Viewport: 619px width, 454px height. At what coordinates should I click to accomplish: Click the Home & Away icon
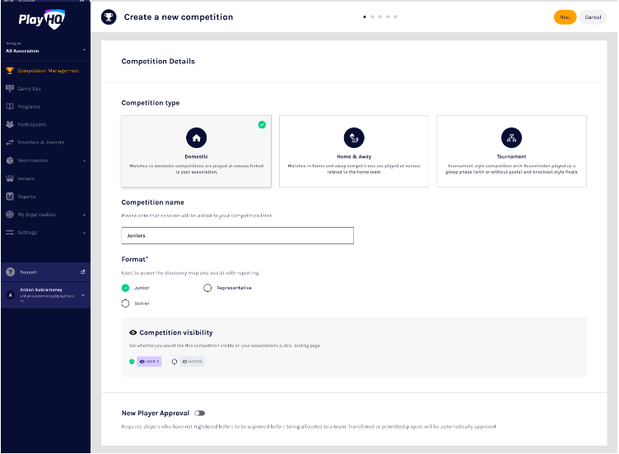[x=354, y=137]
